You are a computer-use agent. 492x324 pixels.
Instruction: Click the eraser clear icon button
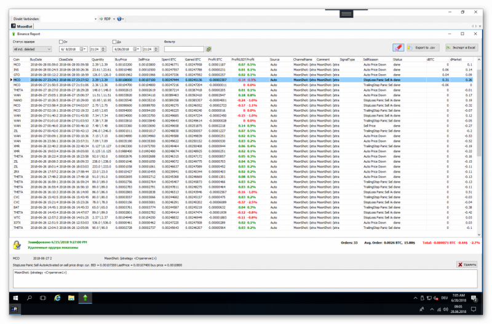pos(399,47)
